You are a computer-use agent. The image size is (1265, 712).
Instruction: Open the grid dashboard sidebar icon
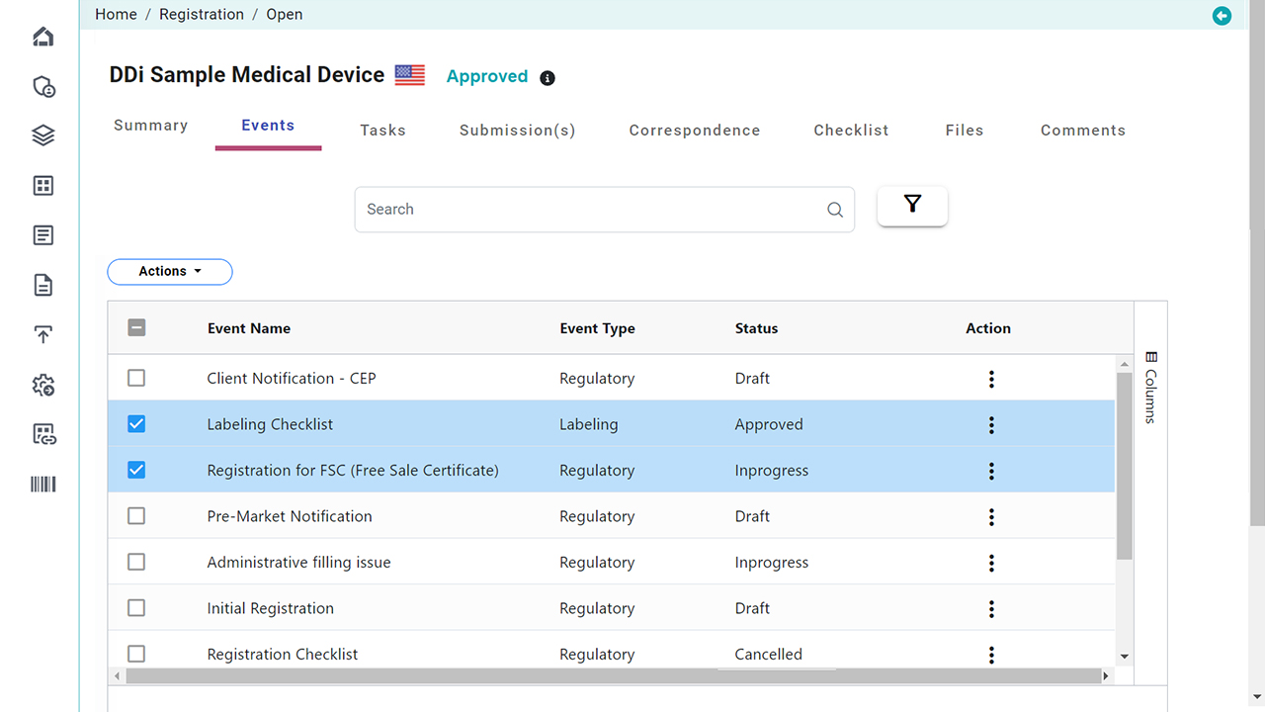click(43, 186)
